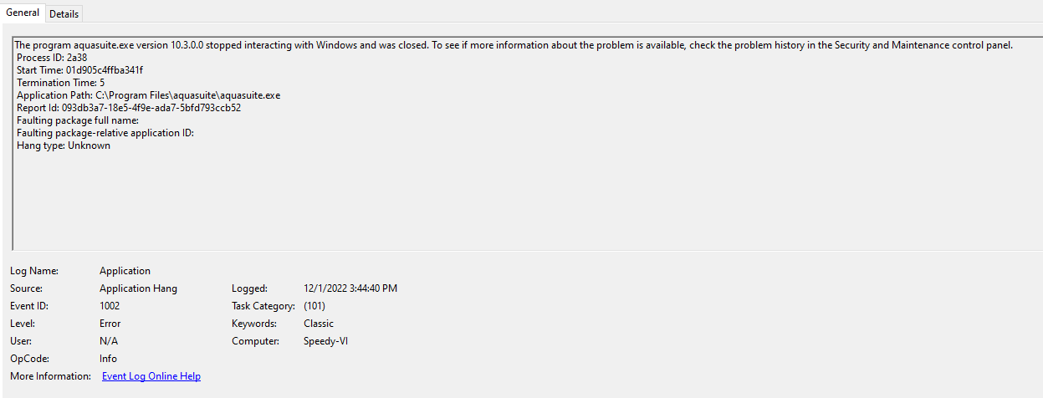Click the Termination Time line
Viewport: 1043px width, 398px height.
point(60,83)
